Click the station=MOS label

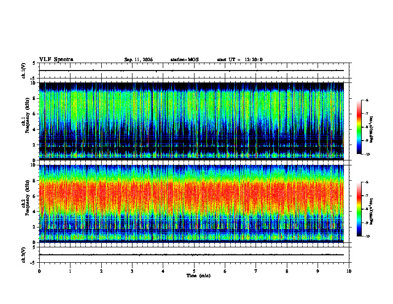click(185, 60)
